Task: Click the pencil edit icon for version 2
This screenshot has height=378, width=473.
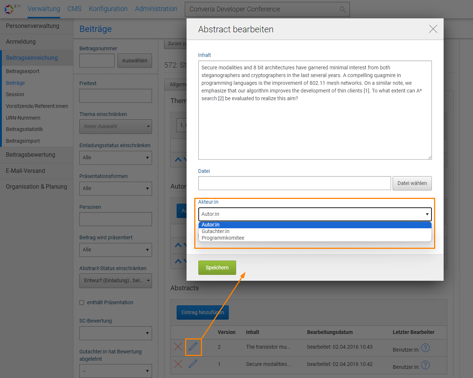Action: click(x=193, y=346)
